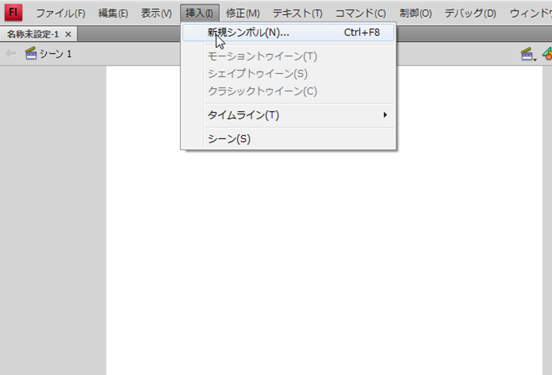
Task: Select the 名称未設定-1 document tab
Action: coord(33,34)
